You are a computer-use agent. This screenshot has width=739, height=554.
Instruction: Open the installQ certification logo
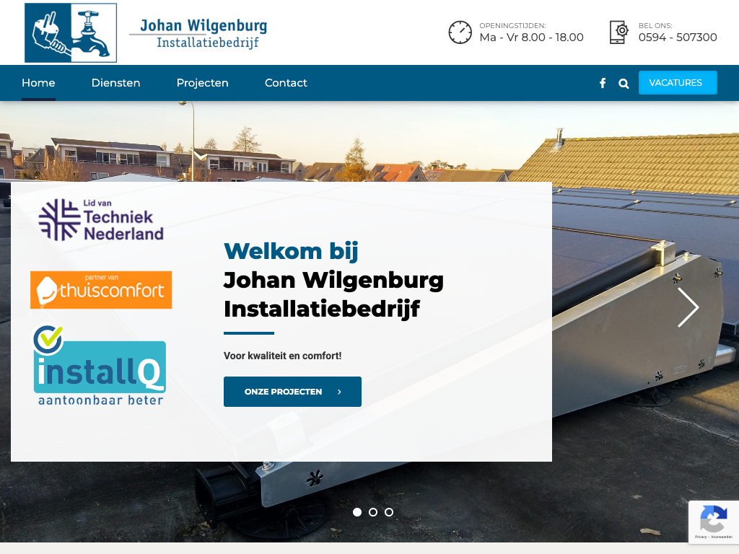pyautogui.click(x=99, y=365)
